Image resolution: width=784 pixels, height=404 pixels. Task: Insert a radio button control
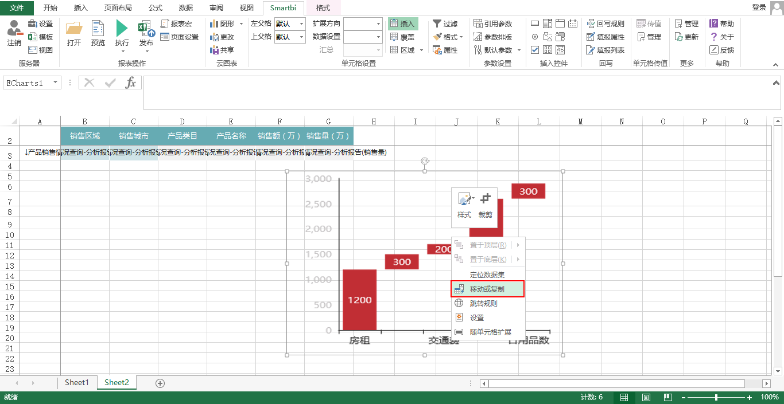535,37
